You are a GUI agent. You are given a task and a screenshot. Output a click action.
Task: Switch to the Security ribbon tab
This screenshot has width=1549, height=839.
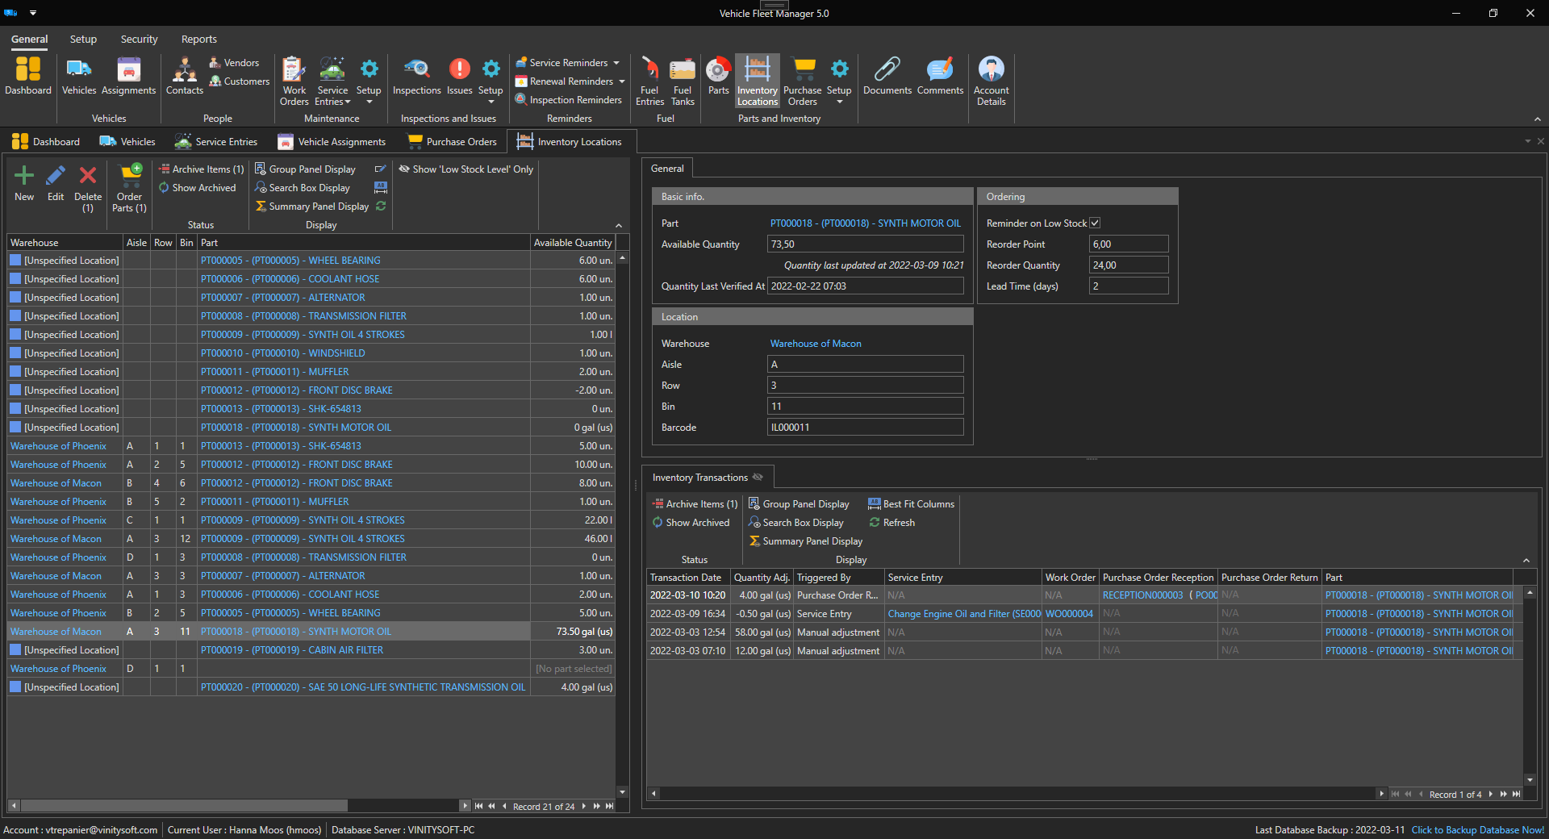coord(139,39)
